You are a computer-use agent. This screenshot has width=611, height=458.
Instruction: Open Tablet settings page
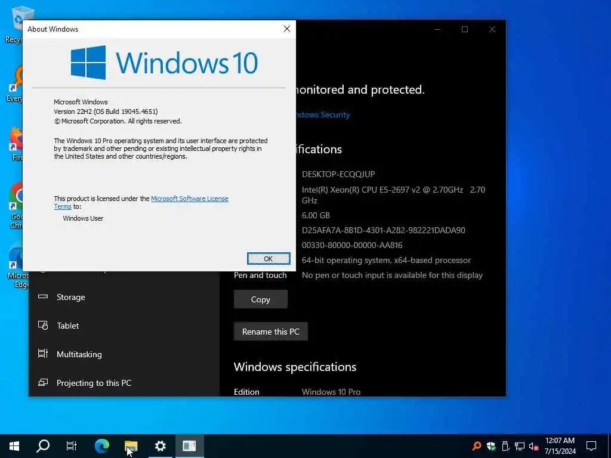(124, 325)
